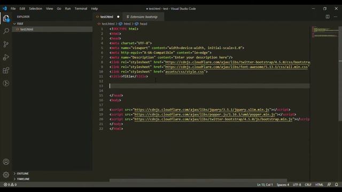Click the vertical editor scrollbar
Screen dimensions: 342x192
[x=340, y=74]
